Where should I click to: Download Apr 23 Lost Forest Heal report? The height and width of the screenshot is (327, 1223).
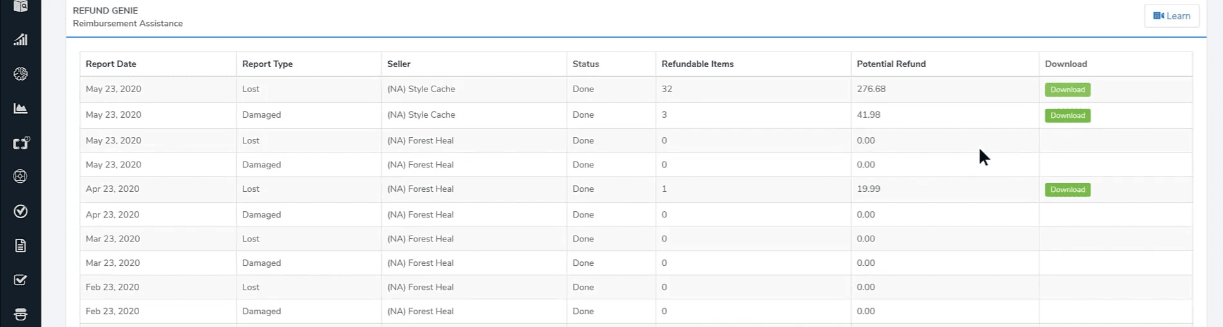(1067, 190)
